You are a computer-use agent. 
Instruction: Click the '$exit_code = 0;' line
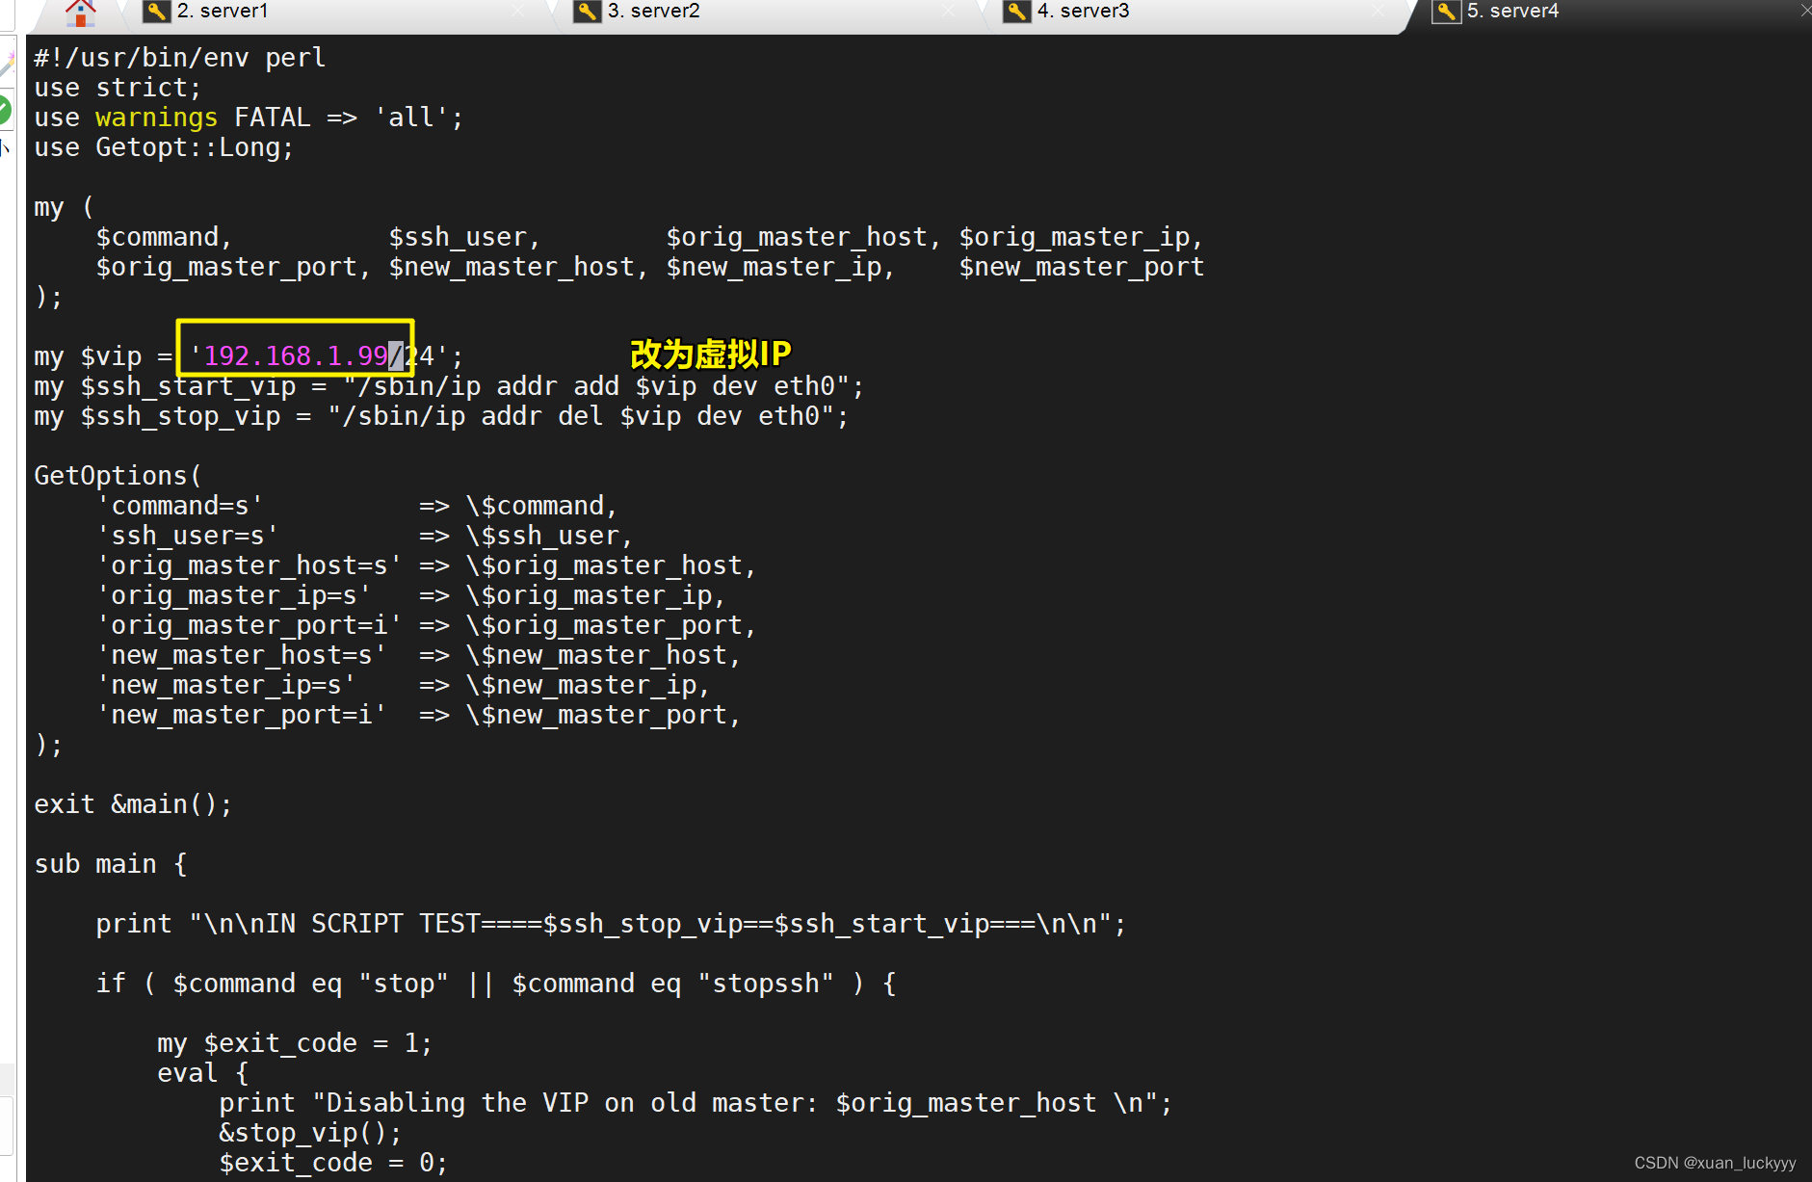[x=333, y=1163]
